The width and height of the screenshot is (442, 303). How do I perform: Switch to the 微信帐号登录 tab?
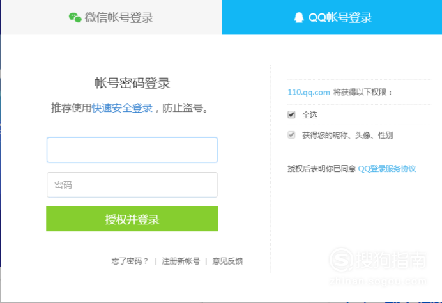tap(111, 17)
